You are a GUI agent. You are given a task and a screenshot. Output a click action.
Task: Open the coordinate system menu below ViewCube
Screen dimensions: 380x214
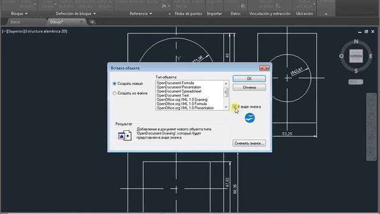[356, 82]
